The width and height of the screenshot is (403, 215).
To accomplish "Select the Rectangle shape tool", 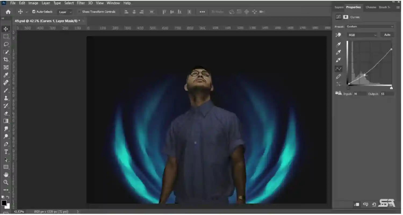I will tap(6, 167).
